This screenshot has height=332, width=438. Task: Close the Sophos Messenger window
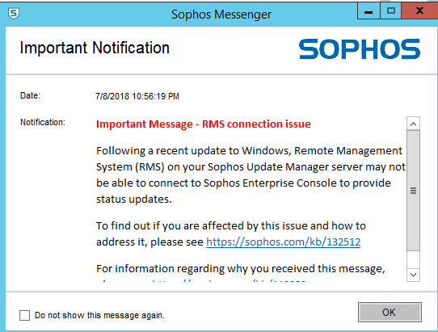(419, 11)
